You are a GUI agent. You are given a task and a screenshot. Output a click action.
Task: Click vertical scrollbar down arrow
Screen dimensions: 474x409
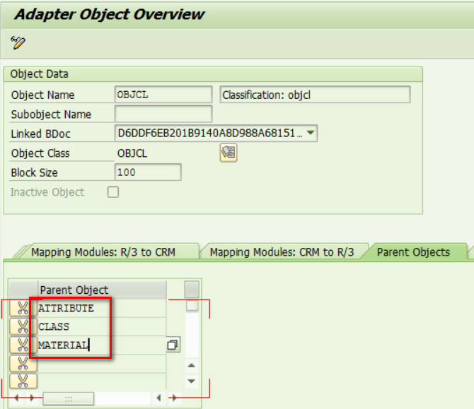click(191, 381)
